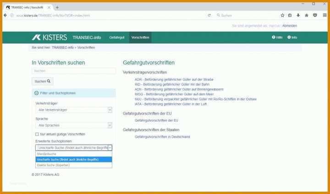
Task: Open a new browser tab
Action: [x=57, y=8]
